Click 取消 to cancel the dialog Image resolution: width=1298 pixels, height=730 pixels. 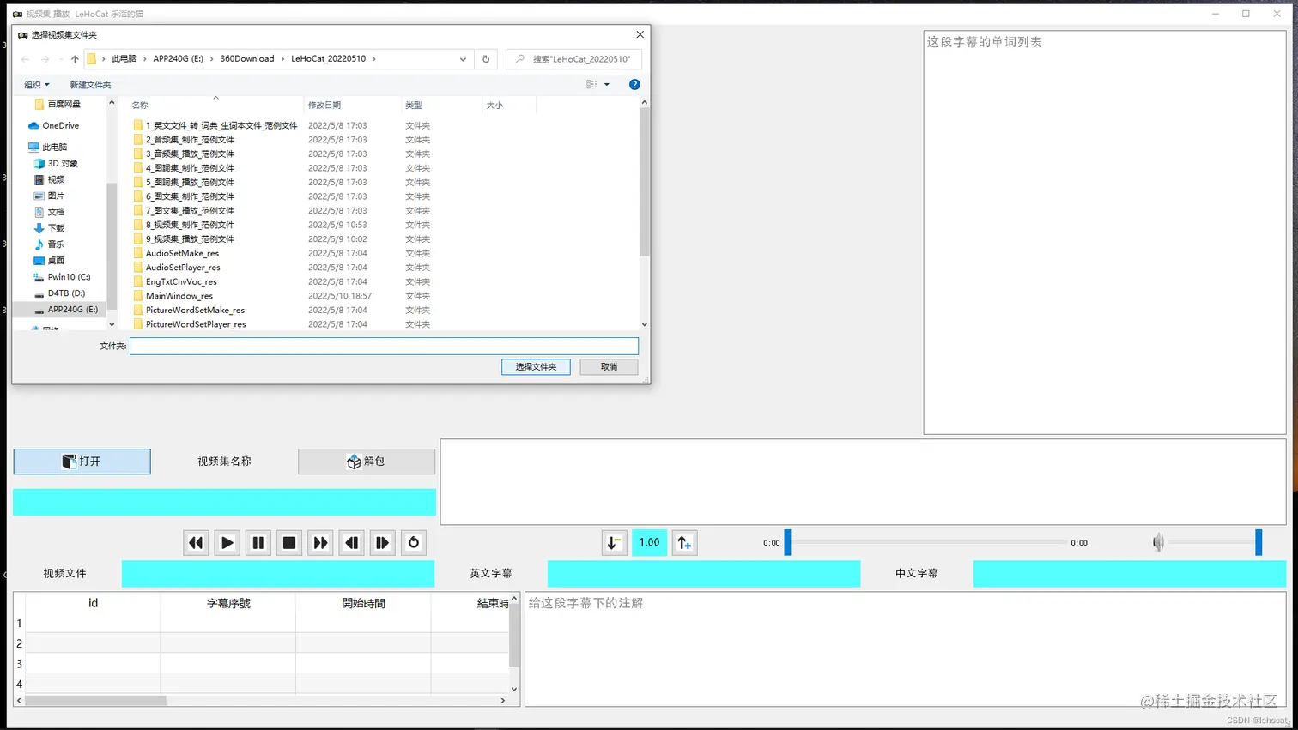pyautogui.click(x=609, y=366)
